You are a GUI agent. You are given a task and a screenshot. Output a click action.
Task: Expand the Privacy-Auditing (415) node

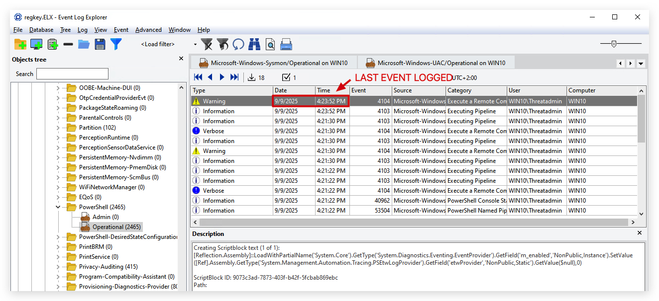point(58,267)
